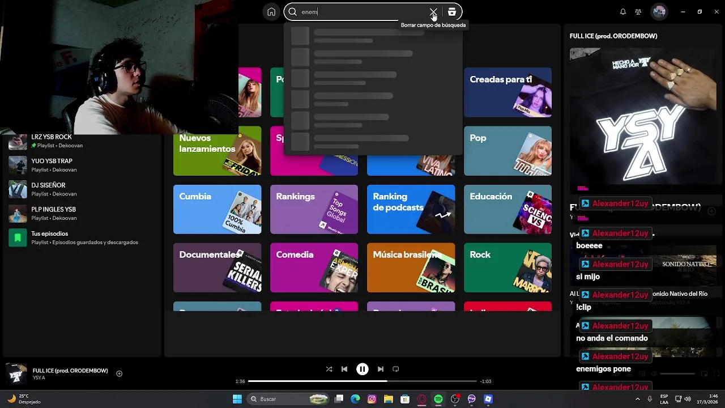The image size is (725, 408).
Task: Open File Explorer from taskbar
Action: [389, 399]
